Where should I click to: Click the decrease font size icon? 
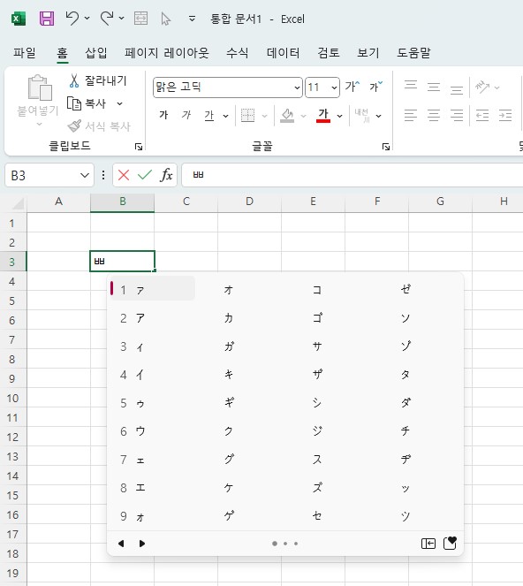click(375, 87)
